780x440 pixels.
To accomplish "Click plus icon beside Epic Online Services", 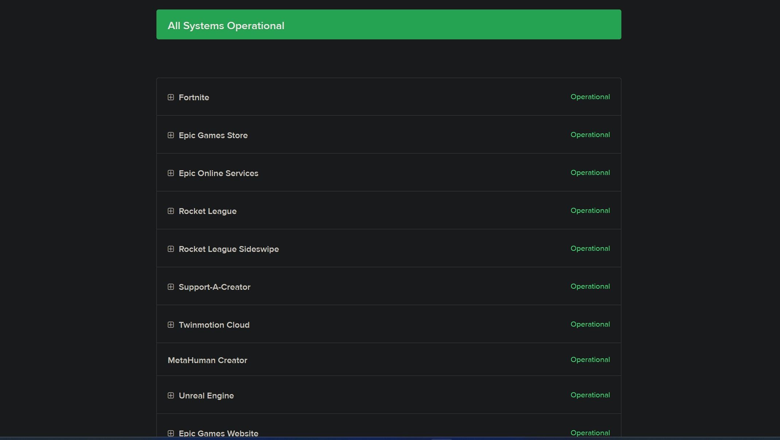I will click(x=171, y=173).
